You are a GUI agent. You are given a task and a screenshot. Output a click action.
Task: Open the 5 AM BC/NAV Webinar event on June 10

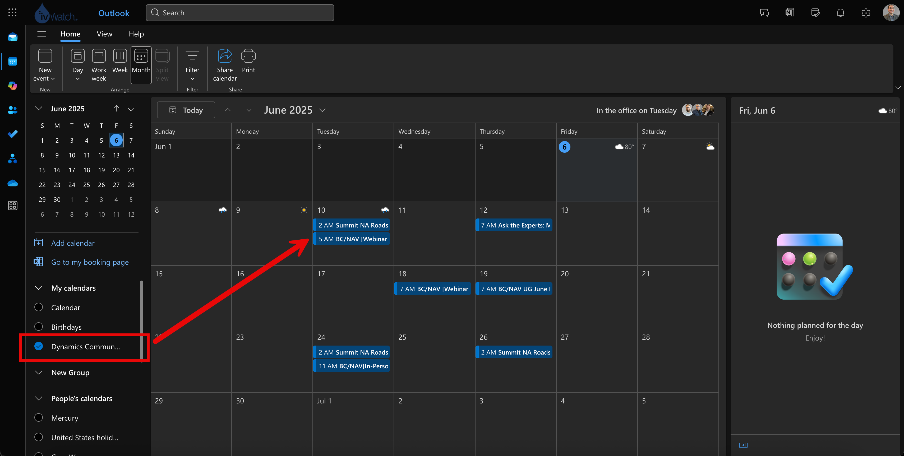pyautogui.click(x=351, y=239)
